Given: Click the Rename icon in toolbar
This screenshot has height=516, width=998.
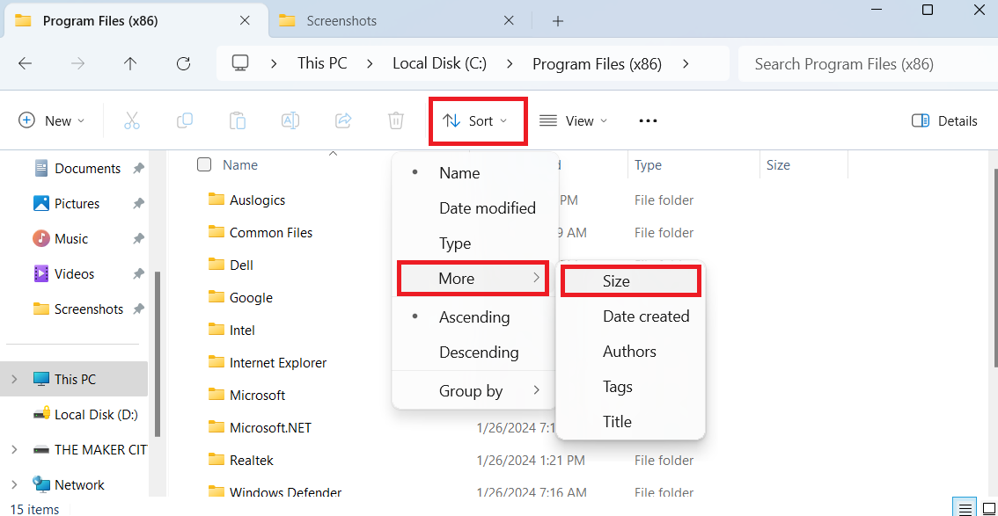Looking at the screenshot, I should coord(290,120).
